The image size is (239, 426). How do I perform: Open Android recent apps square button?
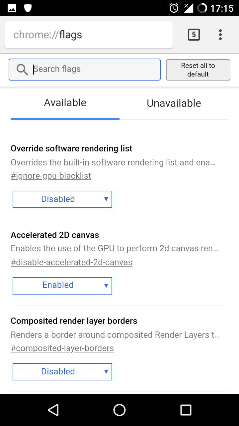point(186,410)
